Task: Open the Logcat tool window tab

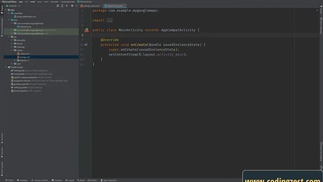Action: click(70, 180)
